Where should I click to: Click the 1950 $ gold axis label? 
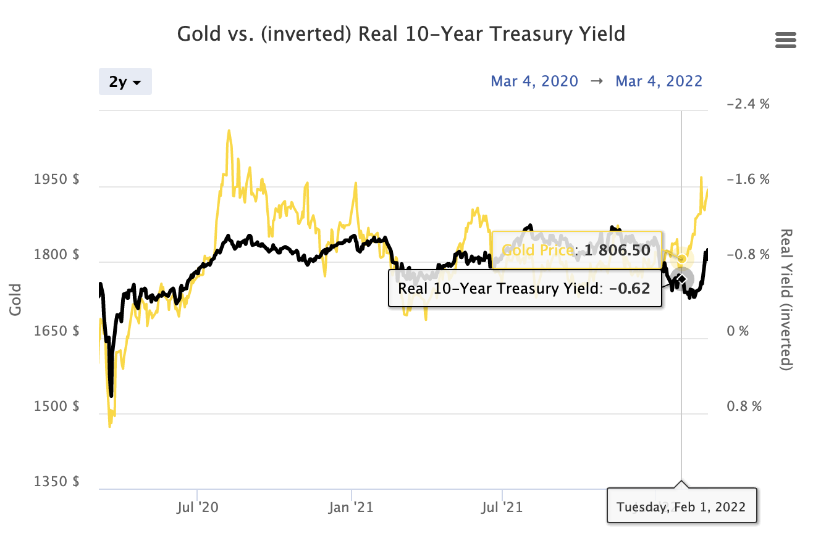pyautogui.click(x=57, y=180)
